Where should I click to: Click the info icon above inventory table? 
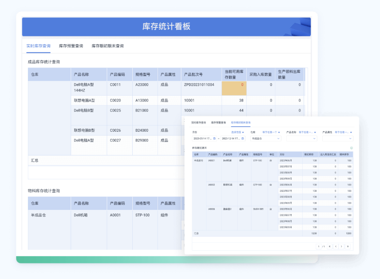click(x=351, y=148)
